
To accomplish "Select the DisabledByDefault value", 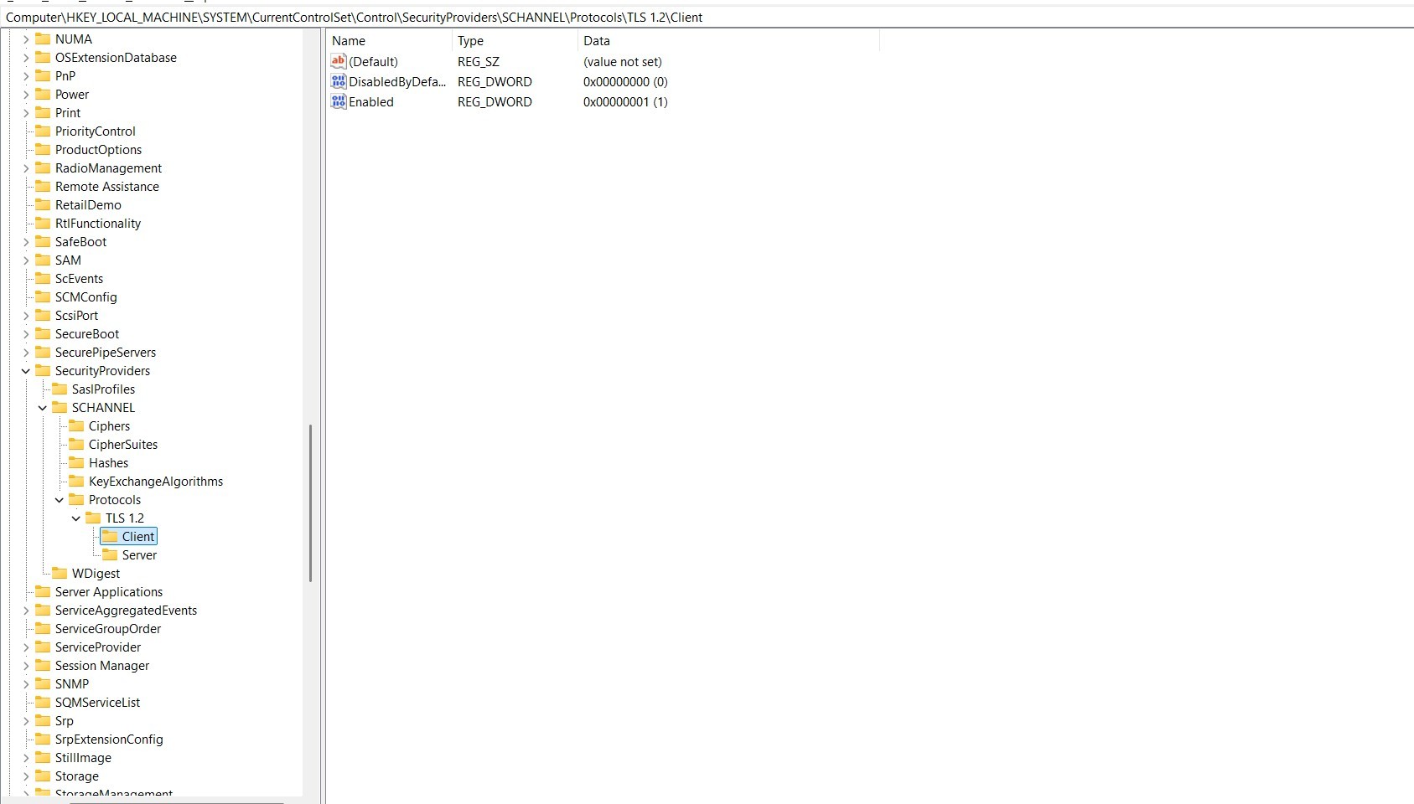I will (x=396, y=81).
